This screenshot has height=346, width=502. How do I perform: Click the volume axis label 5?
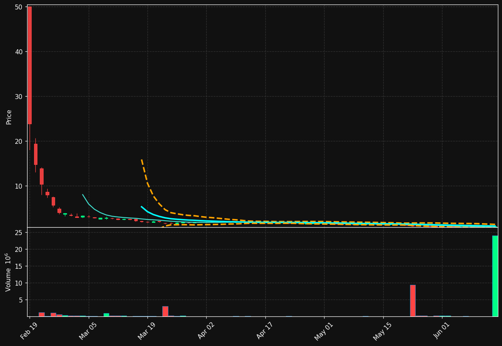(21, 300)
